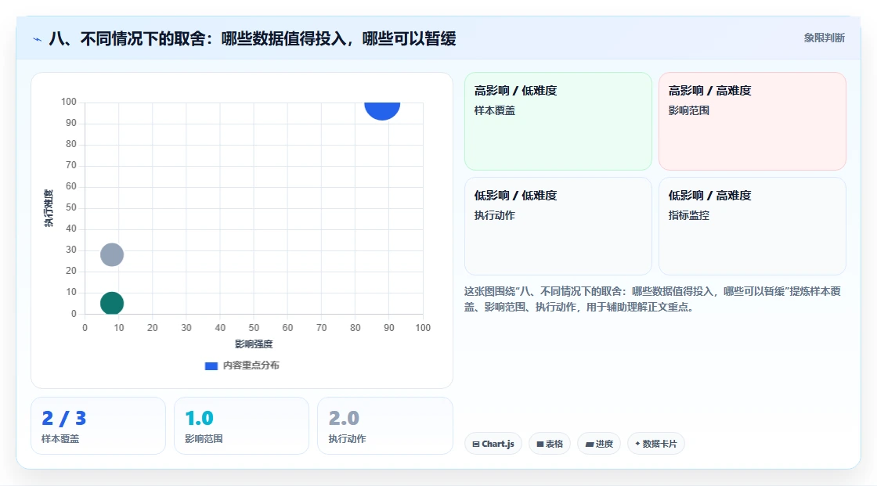
Task: Click 执行动作 text in 低影响 / 低难度 card
Action: pos(494,215)
